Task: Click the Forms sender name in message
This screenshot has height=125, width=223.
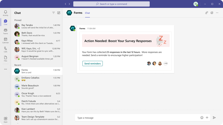Action: click(x=82, y=28)
